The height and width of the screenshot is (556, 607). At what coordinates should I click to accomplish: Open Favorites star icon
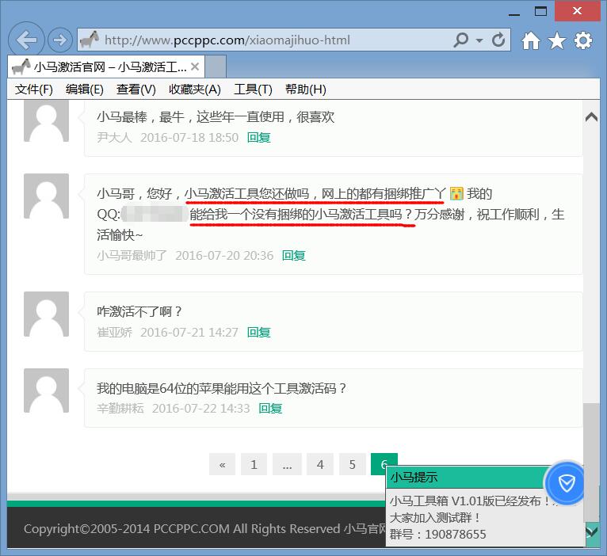click(556, 40)
